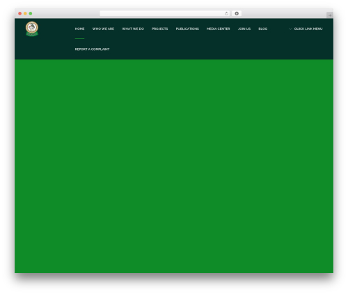Click the round icon right of the address bar
Viewport: 348px width, 294px height.
tap(237, 13)
